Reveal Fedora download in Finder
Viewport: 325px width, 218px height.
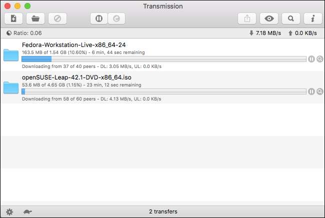click(319, 59)
